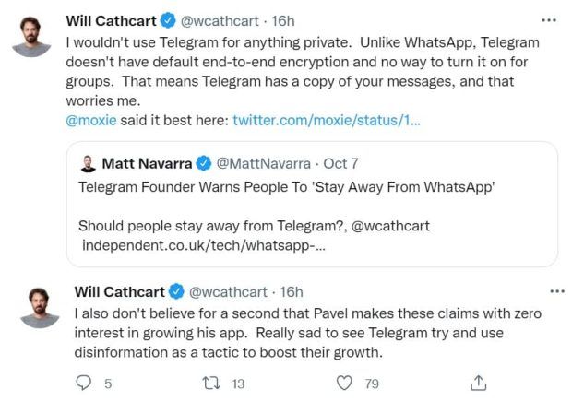Open the independent.co.uk article link

[204, 245]
